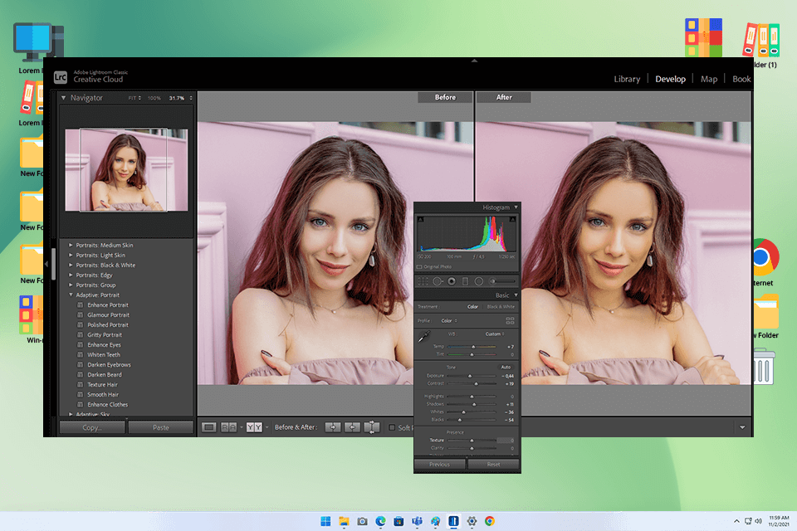The width and height of the screenshot is (797, 531).
Task: Collapse the Navigator panel
Action: point(64,98)
